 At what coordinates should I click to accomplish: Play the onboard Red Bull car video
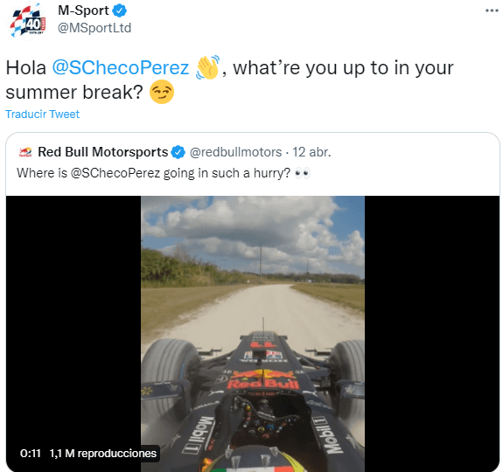tap(253, 334)
